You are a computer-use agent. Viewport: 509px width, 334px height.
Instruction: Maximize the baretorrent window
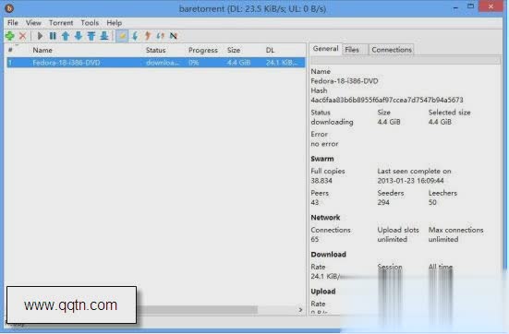coord(471,6)
